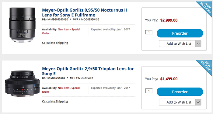Viewport: 213px width, 114px height.
Task: Add the Trioplan lens to Wish List
Action: (177, 102)
